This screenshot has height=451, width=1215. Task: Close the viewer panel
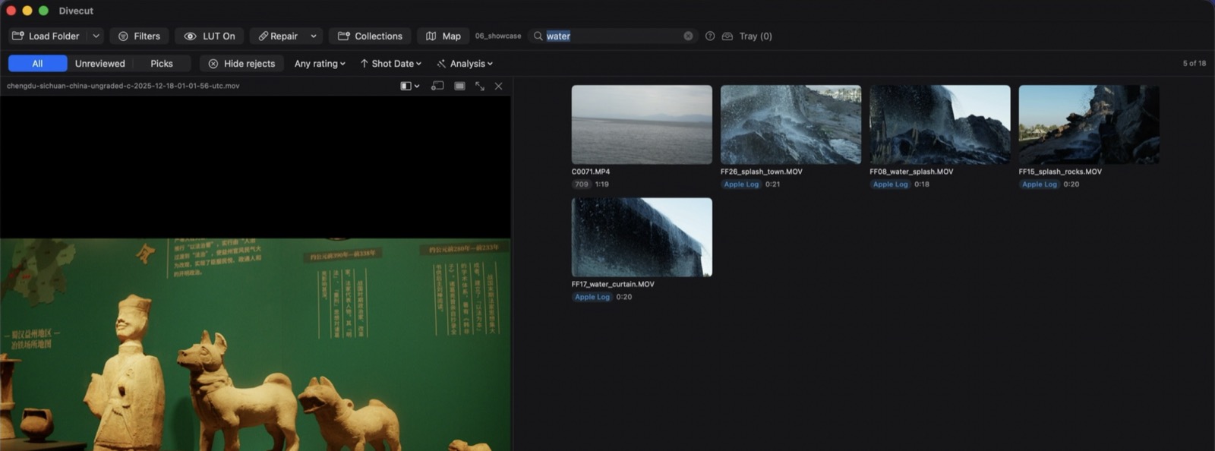499,86
